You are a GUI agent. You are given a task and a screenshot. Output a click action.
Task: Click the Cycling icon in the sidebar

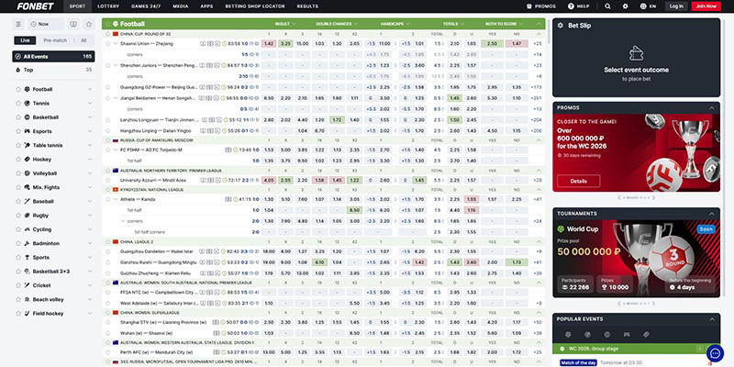click(28, 229)
